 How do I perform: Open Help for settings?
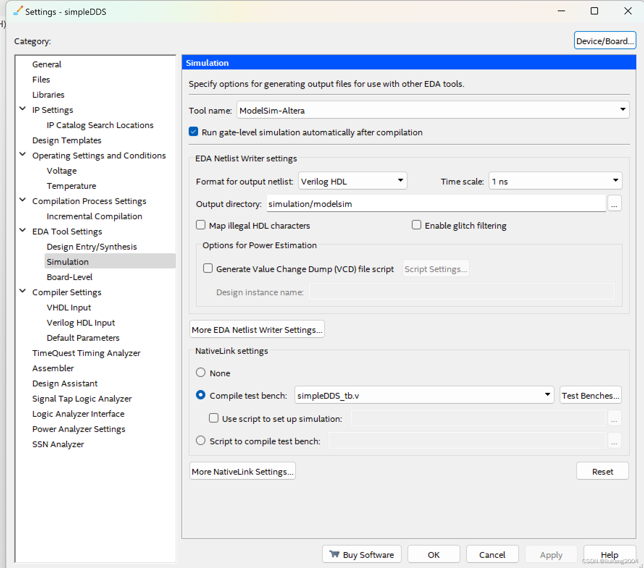(x=610, y=554)
